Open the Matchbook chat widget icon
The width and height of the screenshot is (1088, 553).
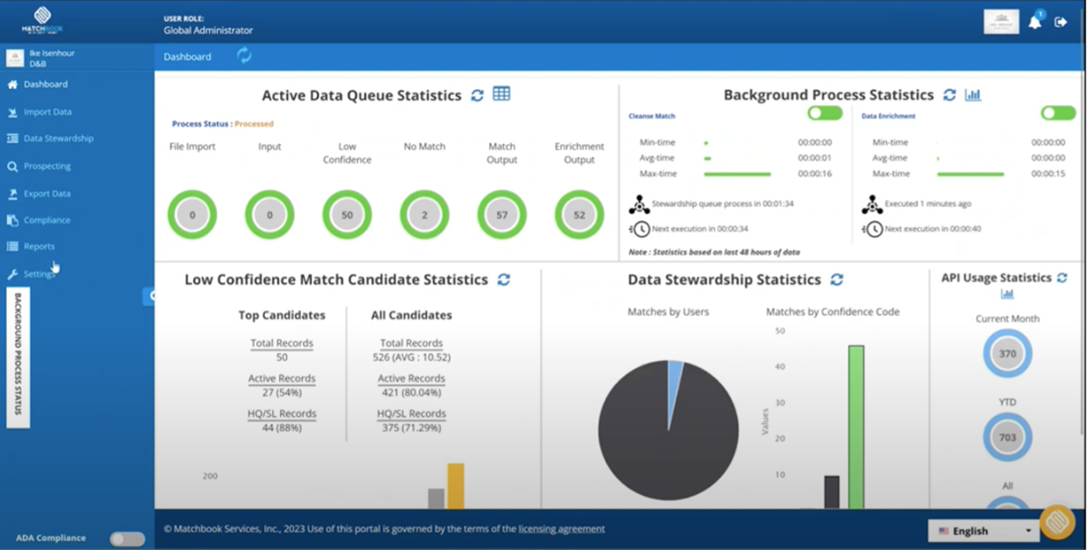[1058, 523]
